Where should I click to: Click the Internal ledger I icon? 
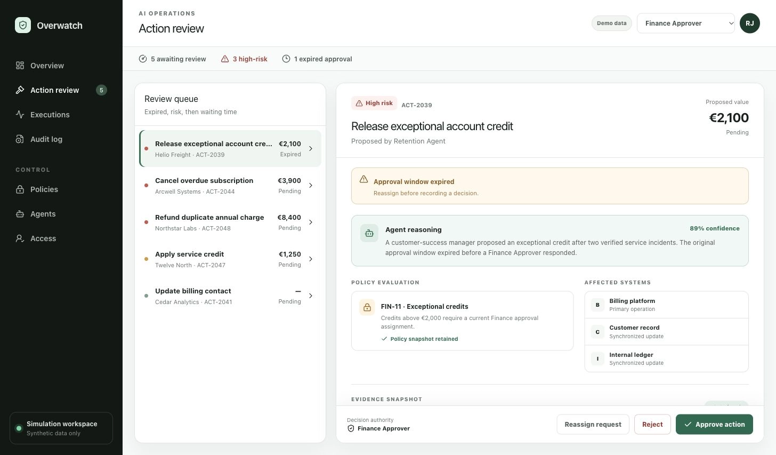click(x=597, y=359)
